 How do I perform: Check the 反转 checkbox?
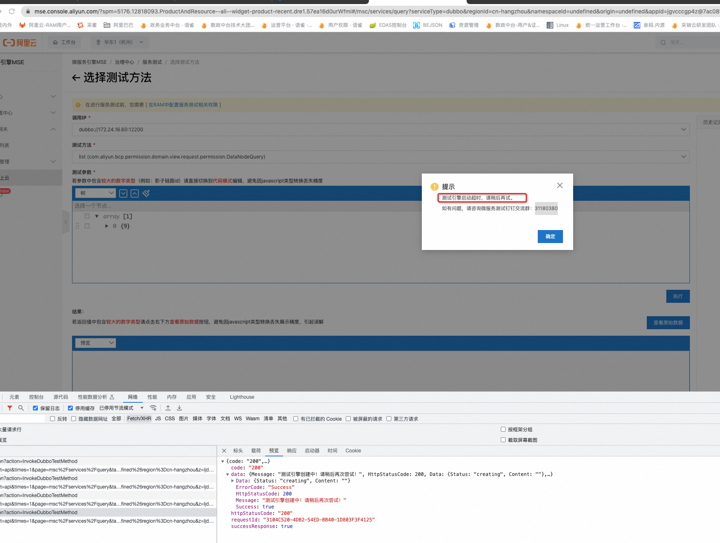pos(52,419)
